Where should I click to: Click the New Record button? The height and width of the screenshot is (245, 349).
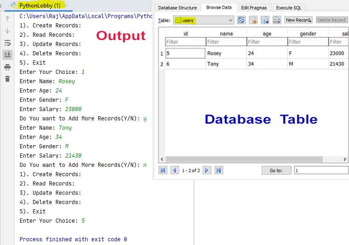click(x=298, y=20)
